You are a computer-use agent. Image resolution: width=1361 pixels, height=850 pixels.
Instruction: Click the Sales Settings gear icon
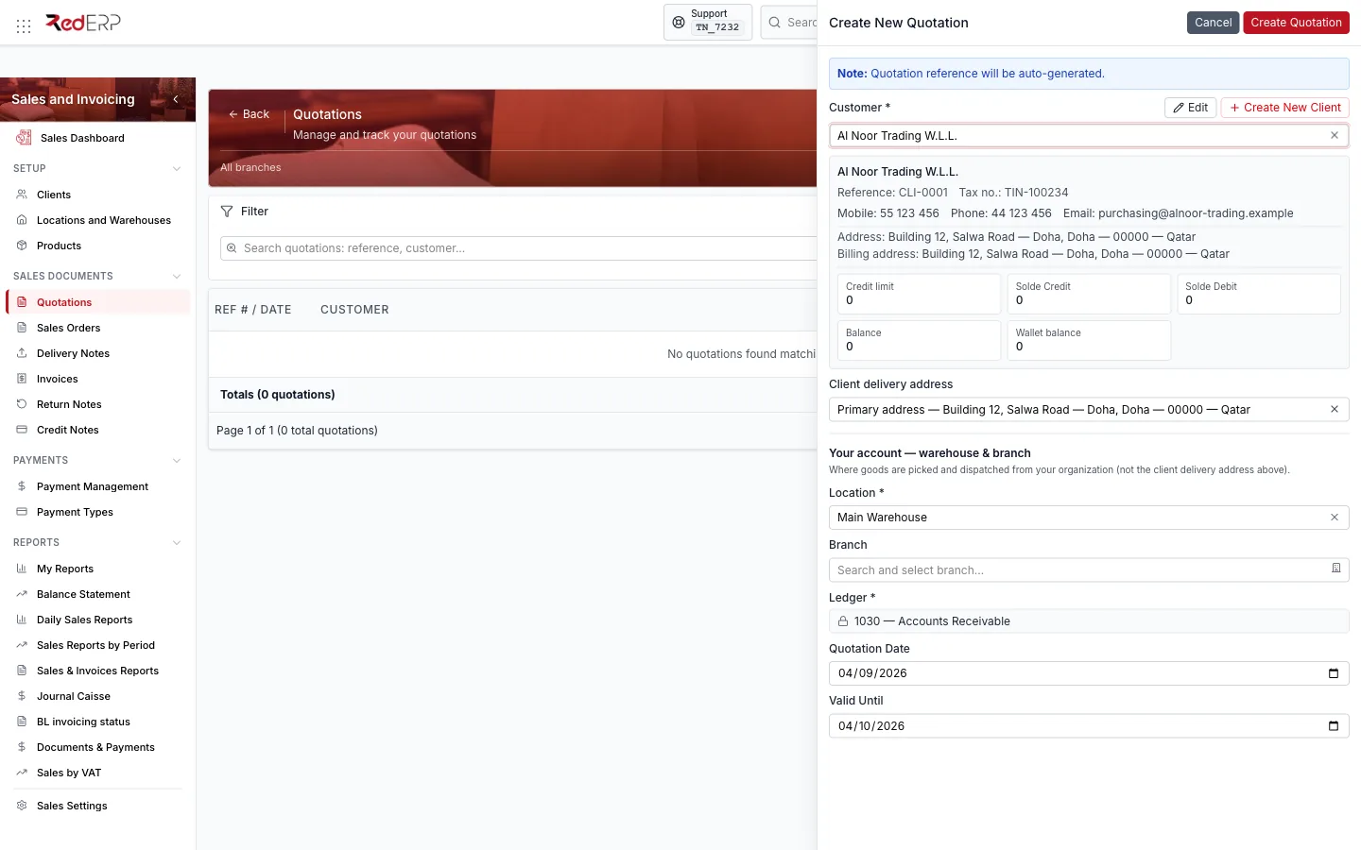tap(22, 806)
